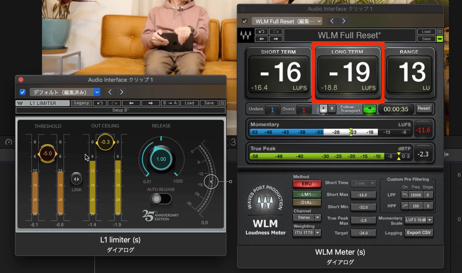This screenshot has height=273, width=462.
Task: Click the 1.00 release knob
Action: click(161, 159)
